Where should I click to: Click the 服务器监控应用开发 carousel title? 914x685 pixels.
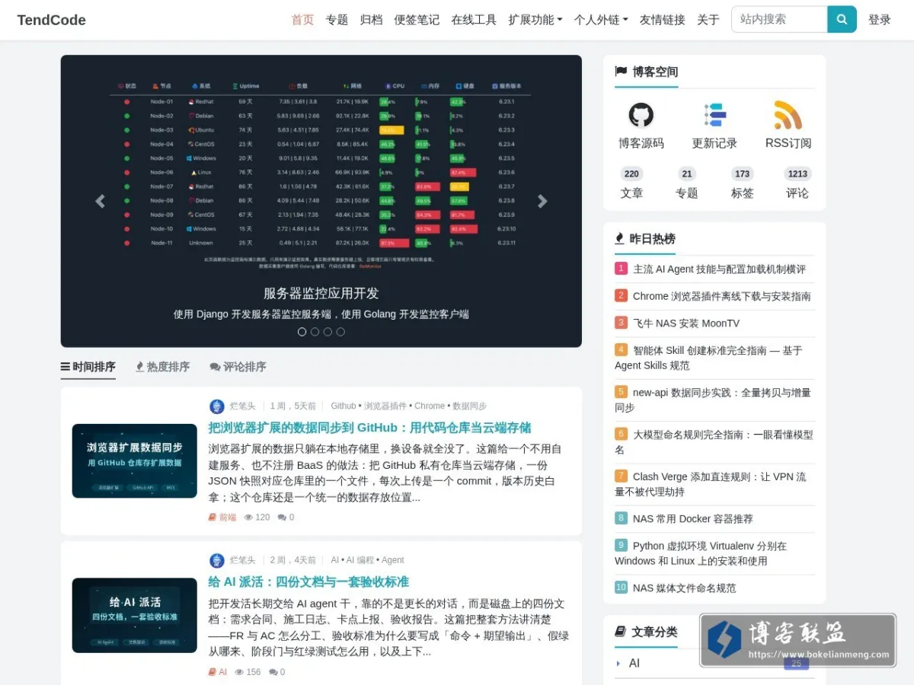coord(321,294)
